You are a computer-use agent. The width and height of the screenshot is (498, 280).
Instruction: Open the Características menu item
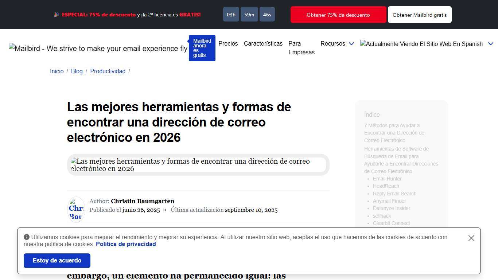(263, 43)
